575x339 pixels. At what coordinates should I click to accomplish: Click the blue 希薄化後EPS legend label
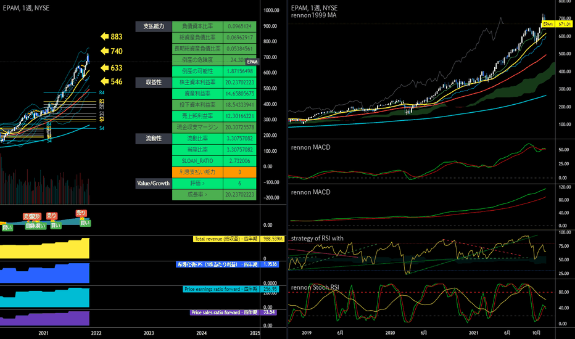tap(217, 264)
